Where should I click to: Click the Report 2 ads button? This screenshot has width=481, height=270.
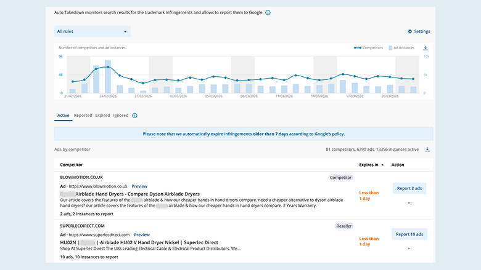click(x=409, y=188)
